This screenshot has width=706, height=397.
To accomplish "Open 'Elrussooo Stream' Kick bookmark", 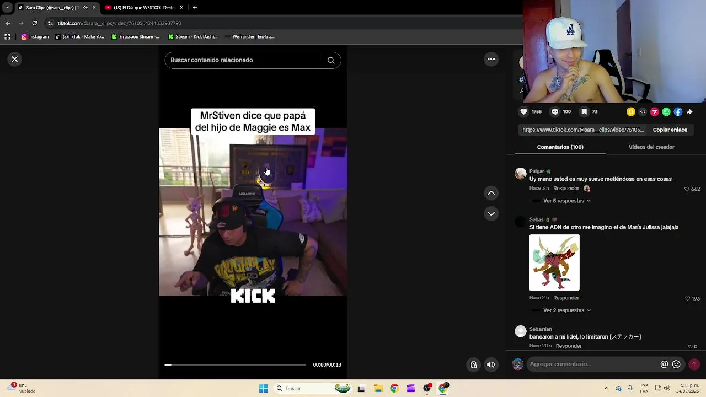I will [136, 37].
